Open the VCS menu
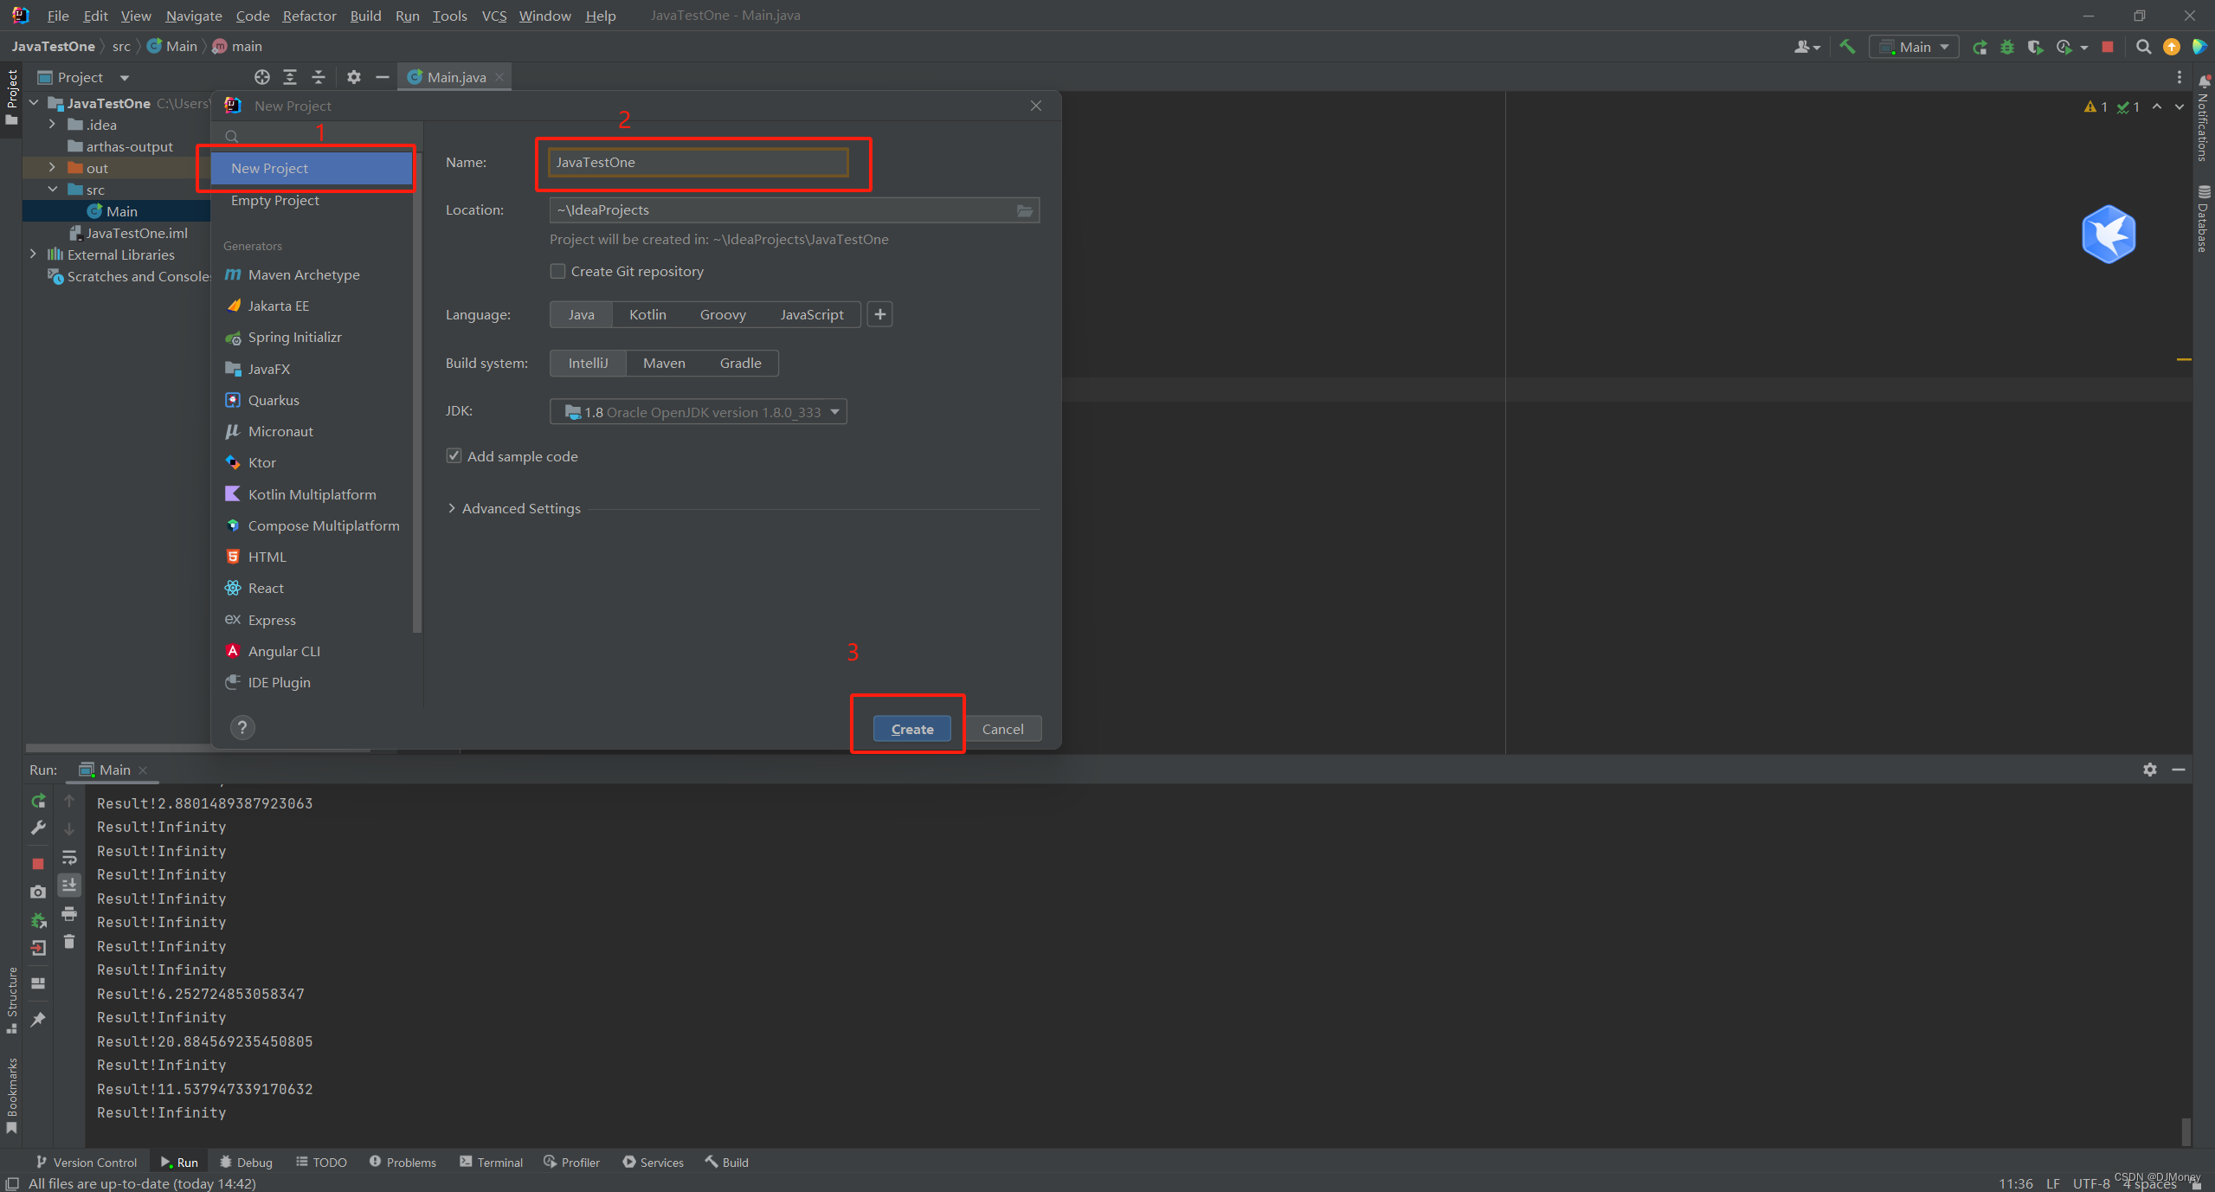Image resolution: width=2215 pixels, height=1192 pixels. click(x=494, y=16)
